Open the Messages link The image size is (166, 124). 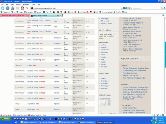(105, 19)
